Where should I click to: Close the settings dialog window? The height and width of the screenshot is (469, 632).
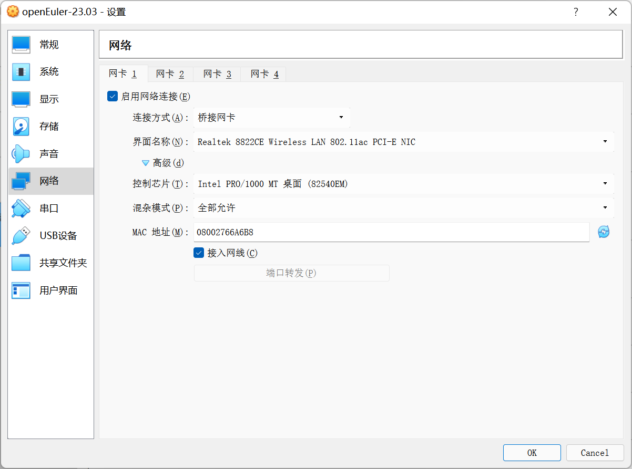pos(613,12)
